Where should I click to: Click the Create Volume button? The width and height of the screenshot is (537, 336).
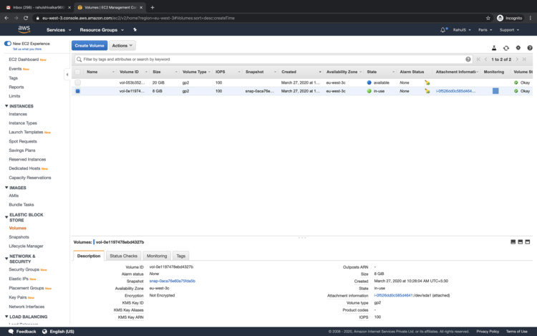[89, 45]
